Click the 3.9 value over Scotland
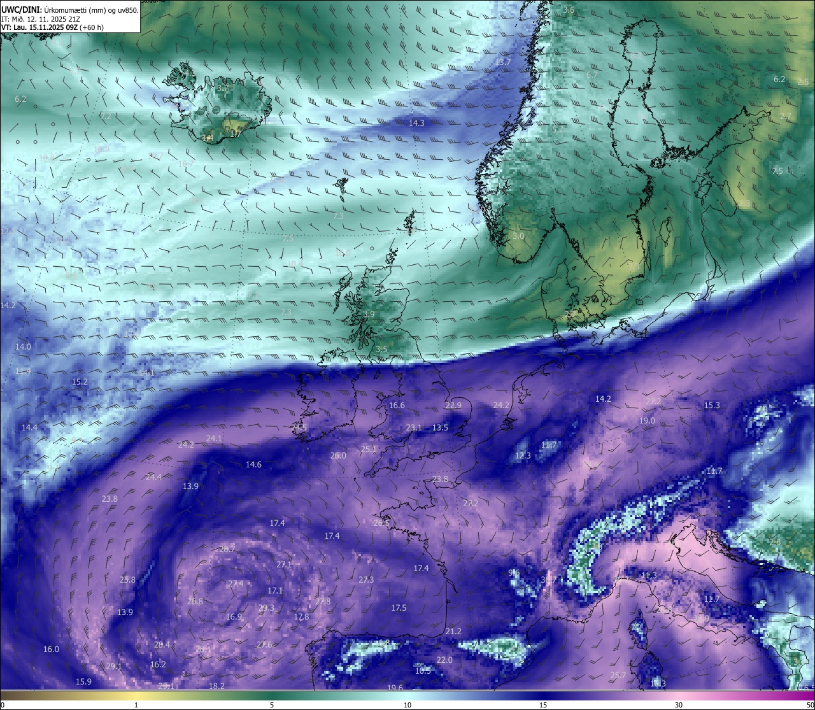This screenshot has width=815, height=710. coord(369,314)
